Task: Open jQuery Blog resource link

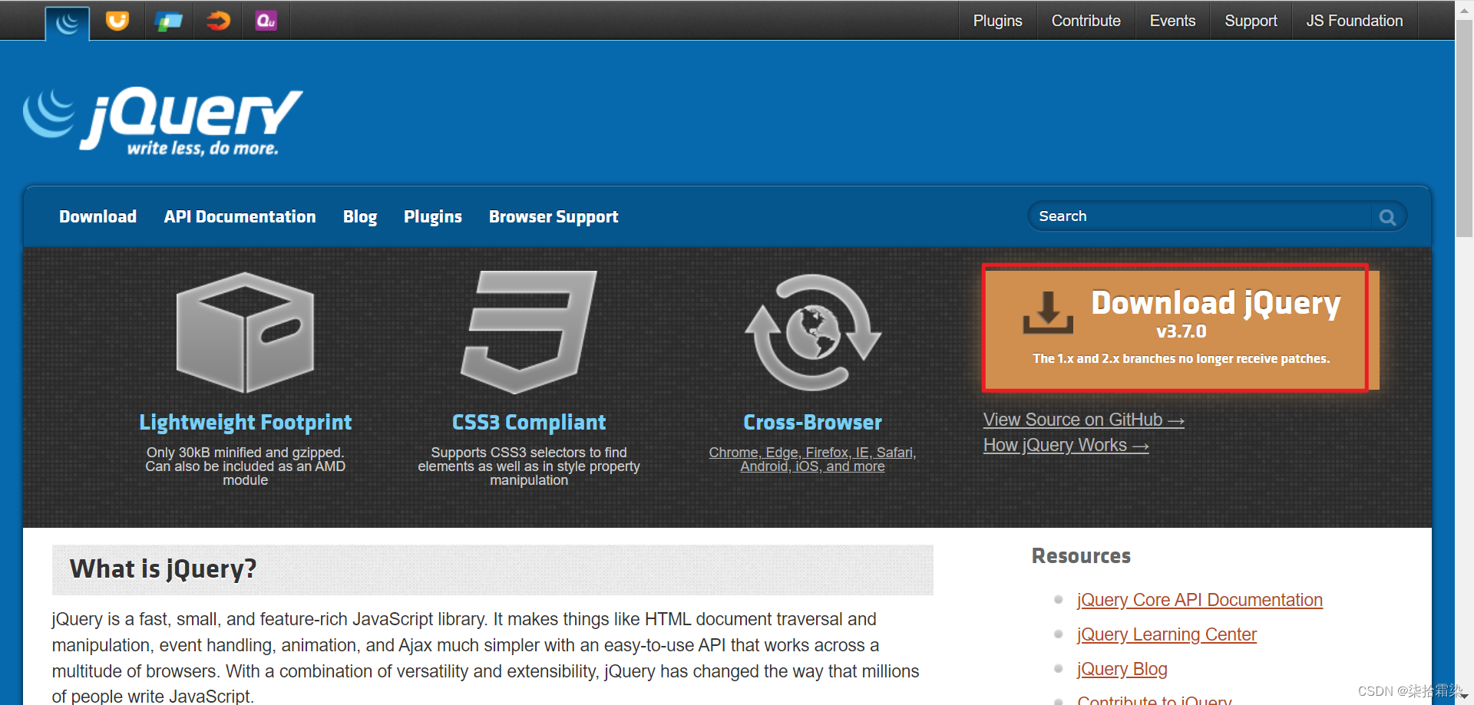Action: (1122, 669)
